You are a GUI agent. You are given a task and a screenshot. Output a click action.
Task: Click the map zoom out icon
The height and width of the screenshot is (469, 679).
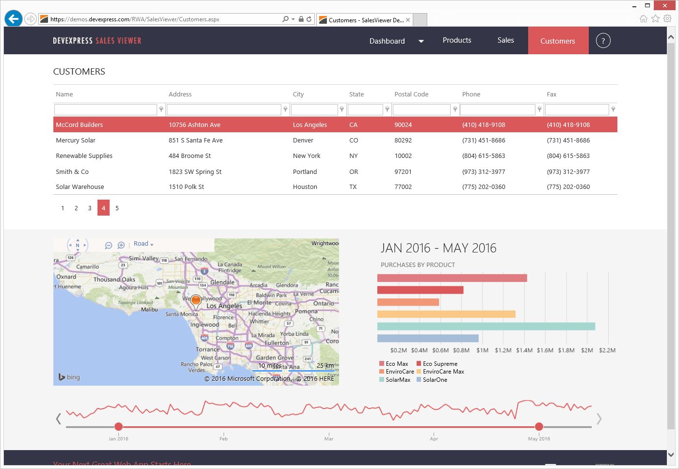(x=108, y=245)
